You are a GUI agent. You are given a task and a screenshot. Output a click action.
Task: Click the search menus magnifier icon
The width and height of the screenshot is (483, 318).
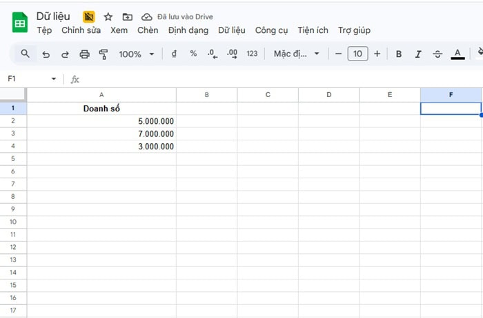click(25, 54)
